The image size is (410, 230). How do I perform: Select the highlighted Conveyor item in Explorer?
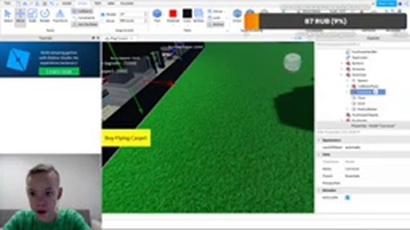point(368,92)
